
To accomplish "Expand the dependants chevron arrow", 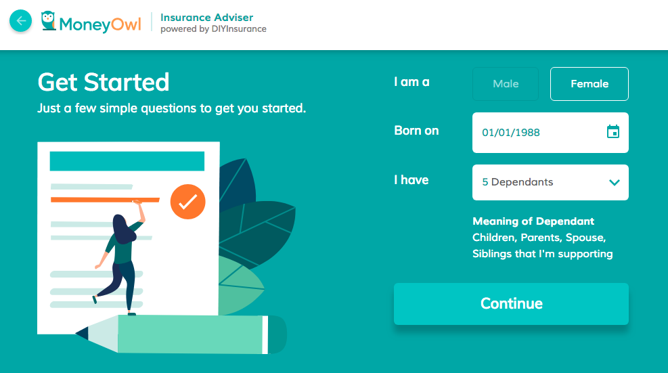I will 614,183.
